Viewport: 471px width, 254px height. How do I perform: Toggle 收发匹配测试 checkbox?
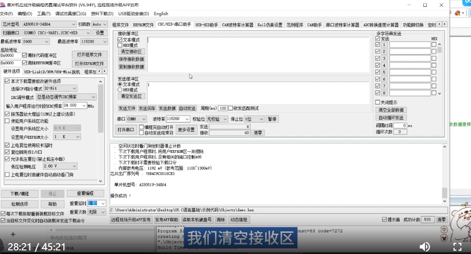(231, 108)
